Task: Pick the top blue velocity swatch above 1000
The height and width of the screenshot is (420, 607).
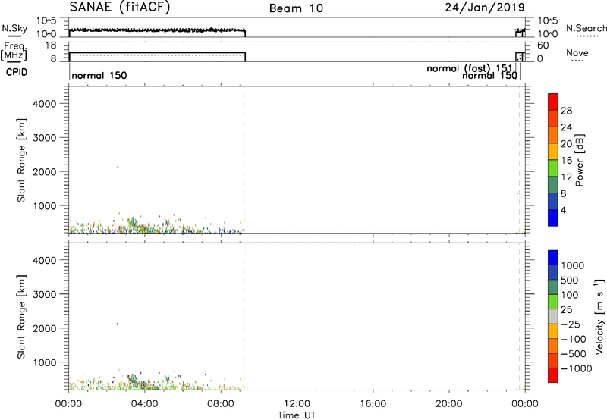Action: (x=553, y=258)
